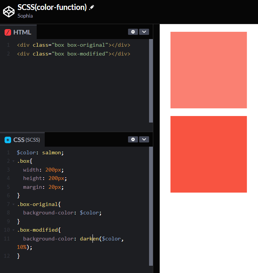This screenshot has width=258, height=273.
Task: Open the HTML panel dropdown chevron
Action: tap(144, 32)
